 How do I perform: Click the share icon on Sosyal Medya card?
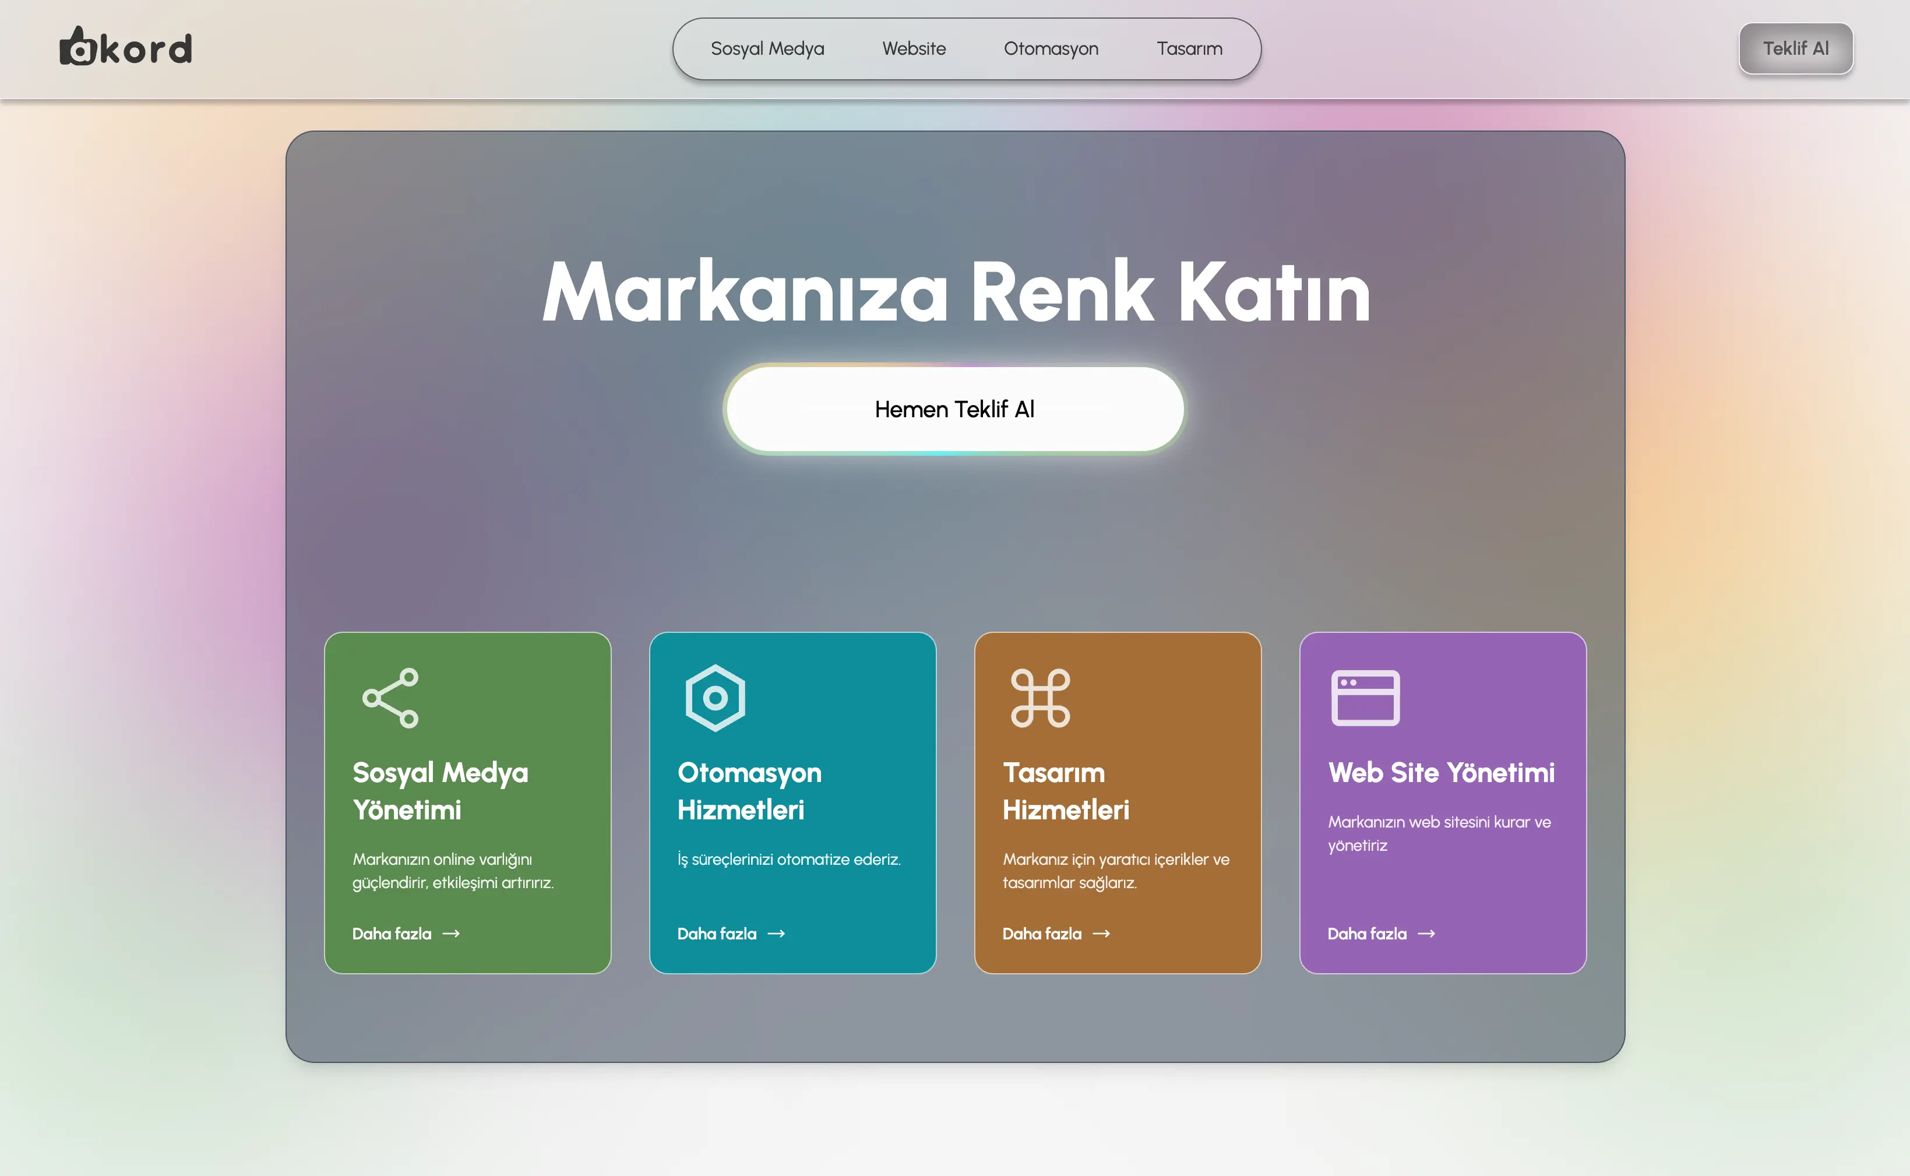coord(390,698)
